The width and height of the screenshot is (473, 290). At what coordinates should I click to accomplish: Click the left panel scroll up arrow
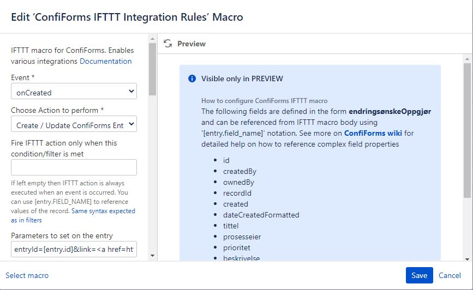(x=152, y=39)
